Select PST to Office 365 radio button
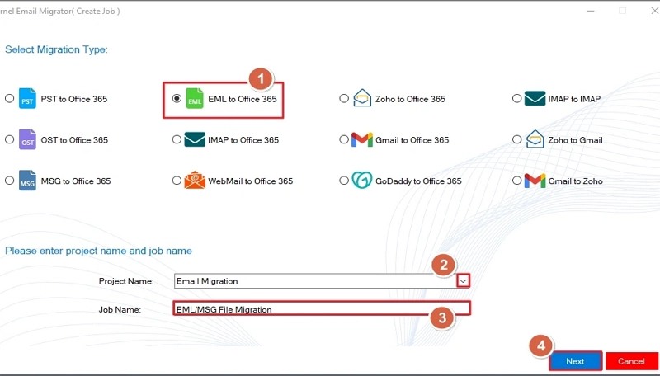660x376 pixels. (9, 98)
